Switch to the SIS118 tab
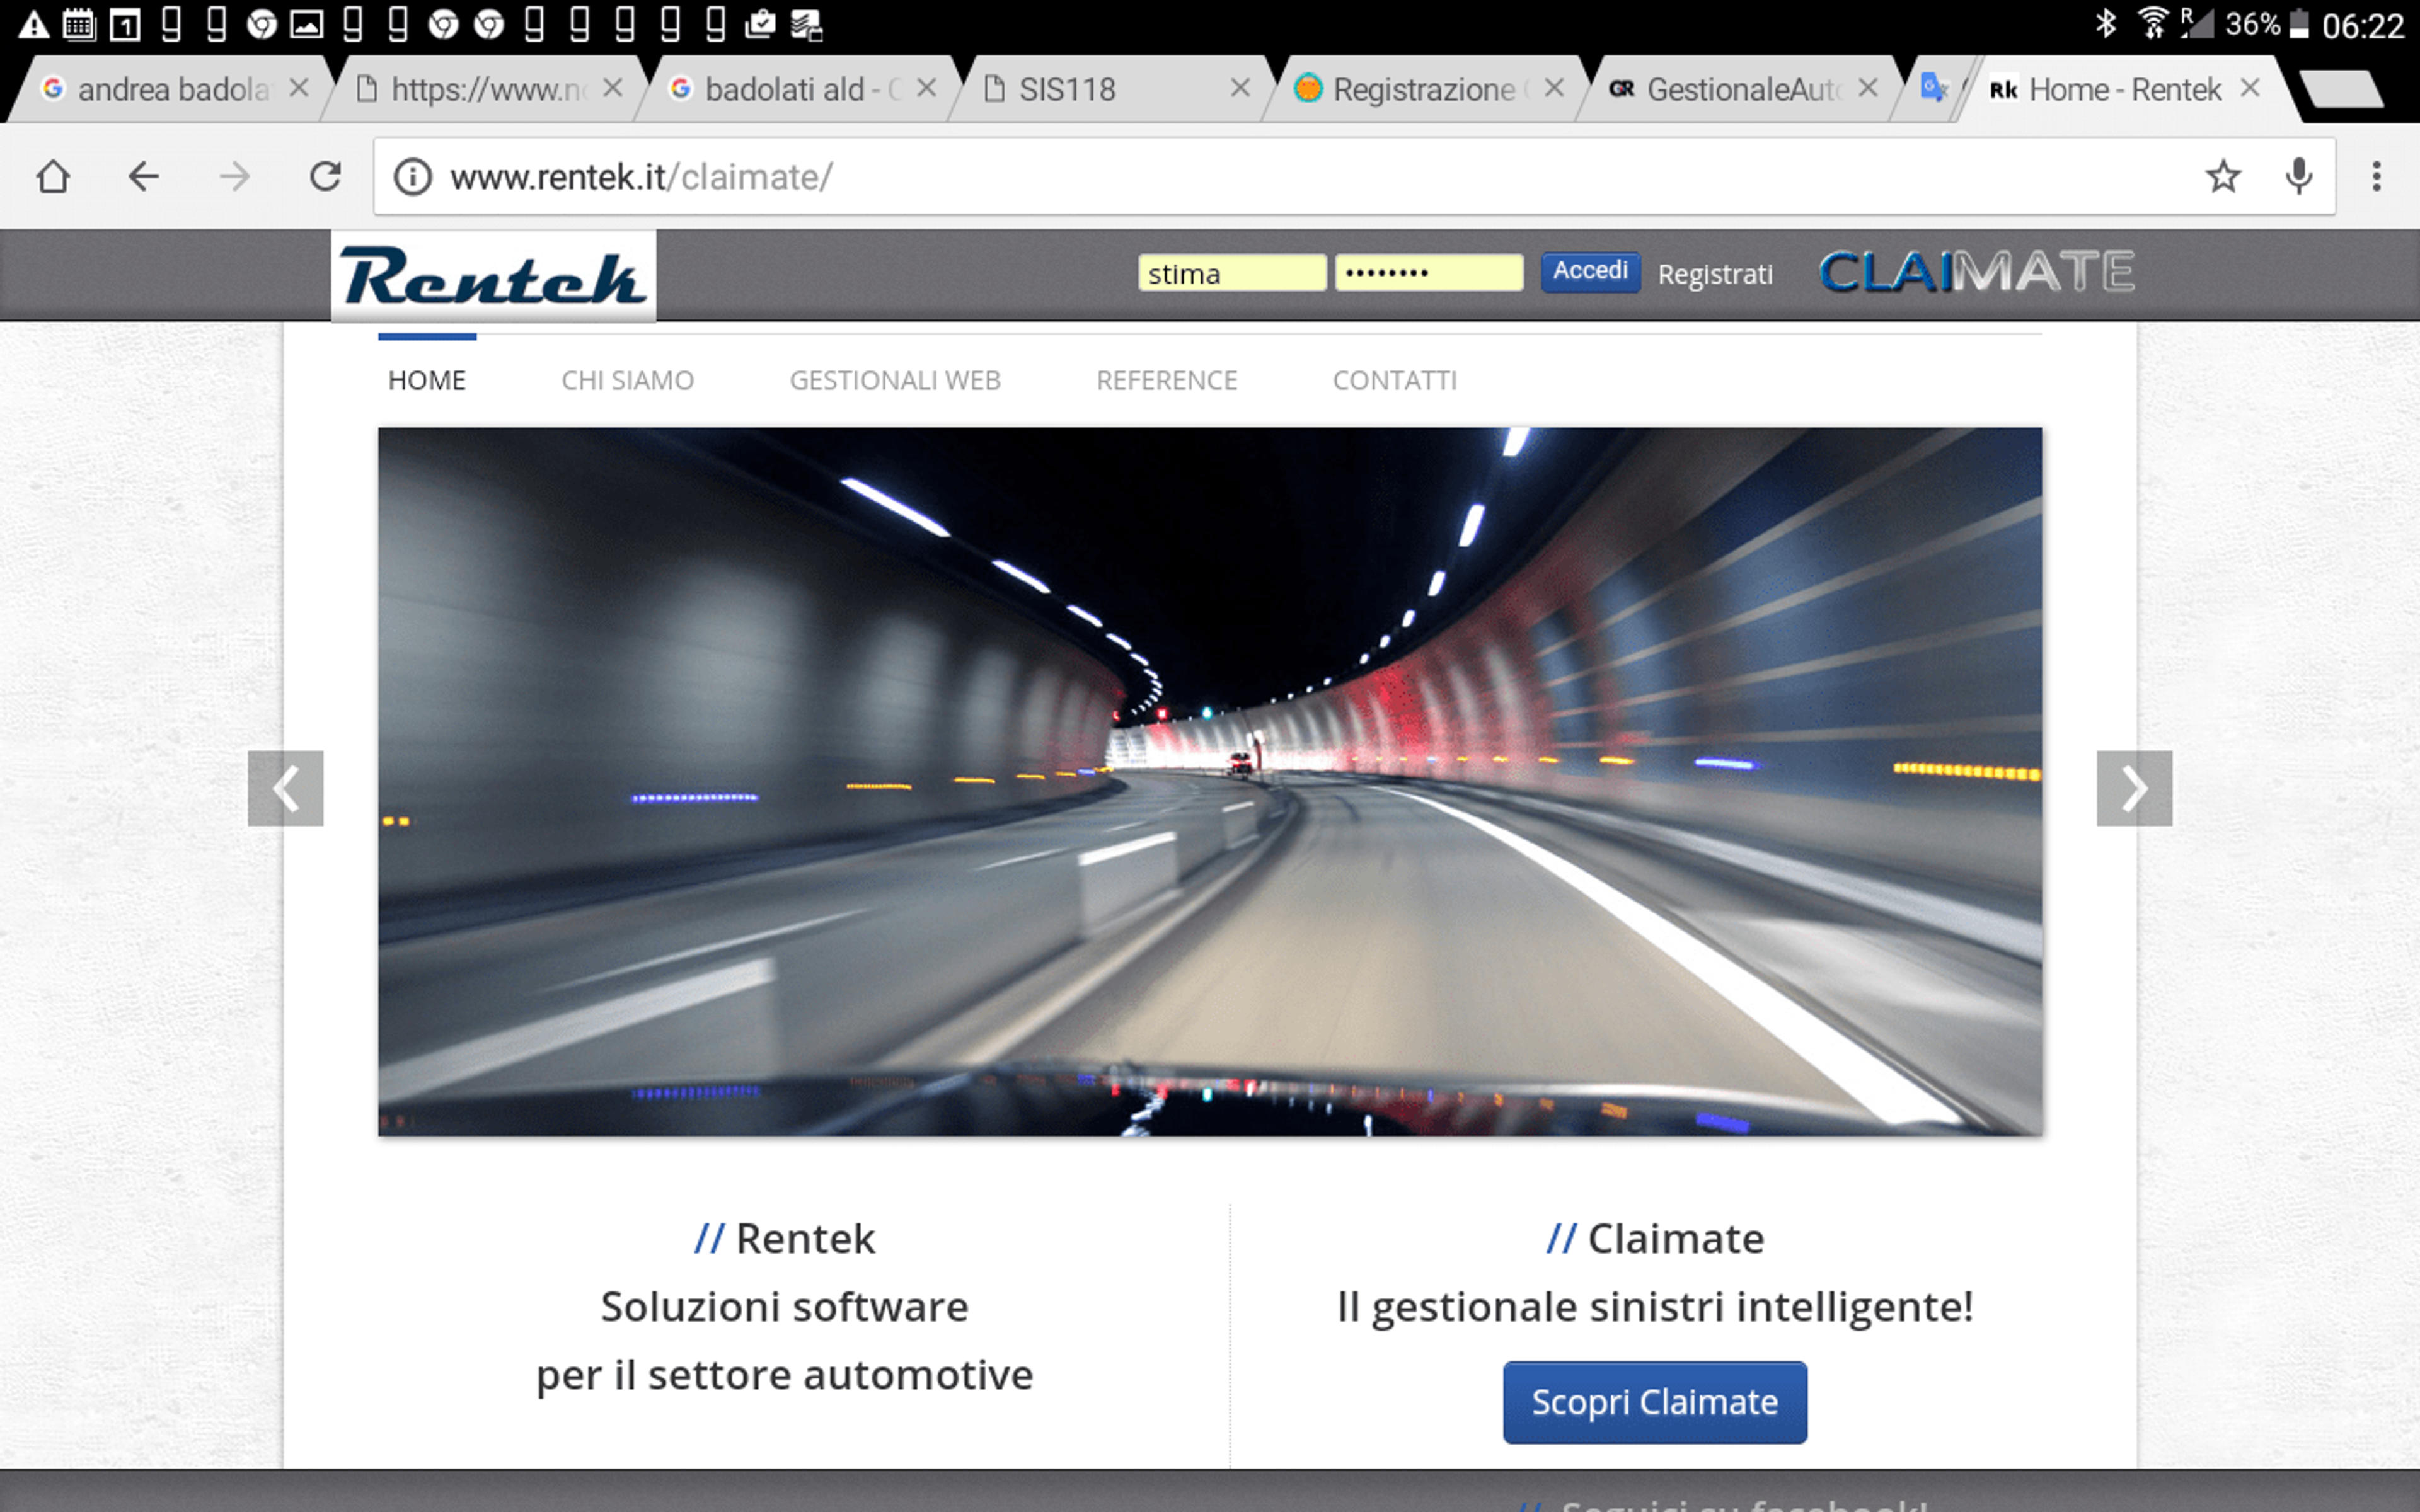 click(x=1067, y=90)
